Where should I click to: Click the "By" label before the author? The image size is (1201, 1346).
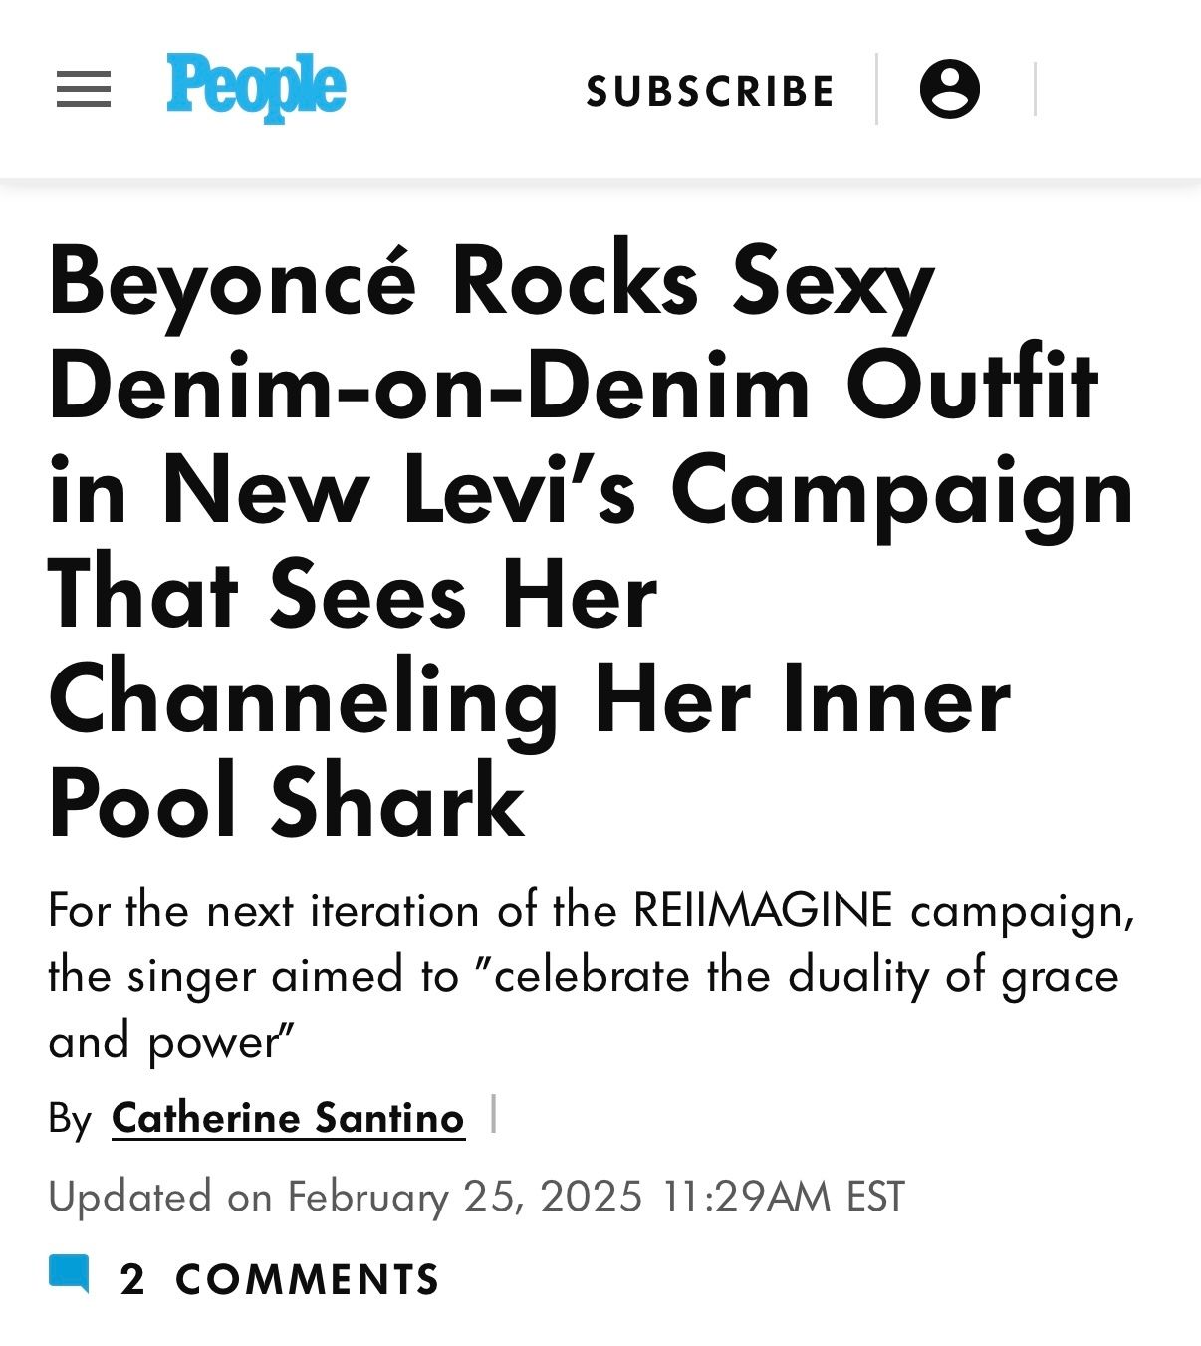pos(70,1119)
